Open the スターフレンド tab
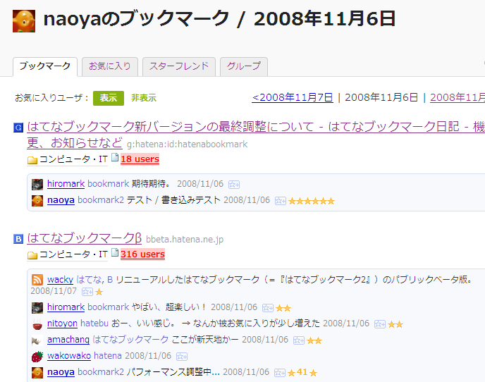 click(x=179, y=66)
